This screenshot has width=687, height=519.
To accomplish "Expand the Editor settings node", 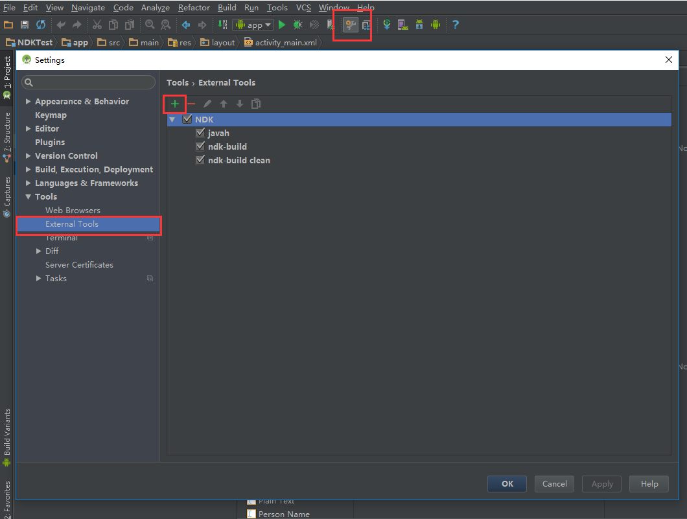I will [x=28, y=128].
